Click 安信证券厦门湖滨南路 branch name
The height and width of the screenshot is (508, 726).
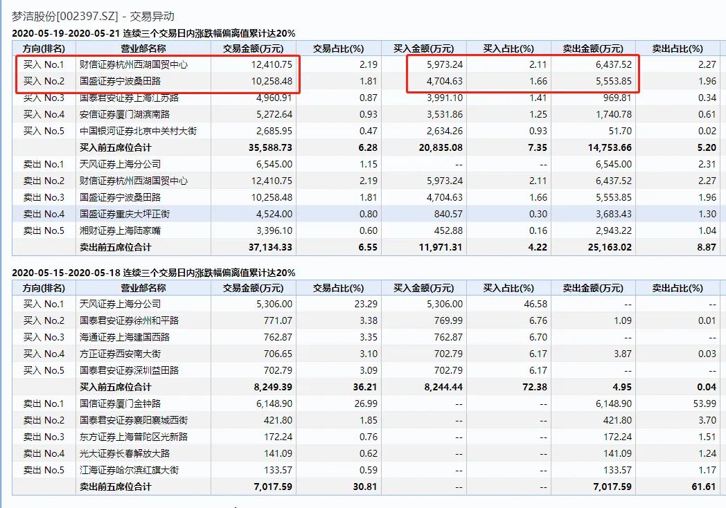pos(125,114)
